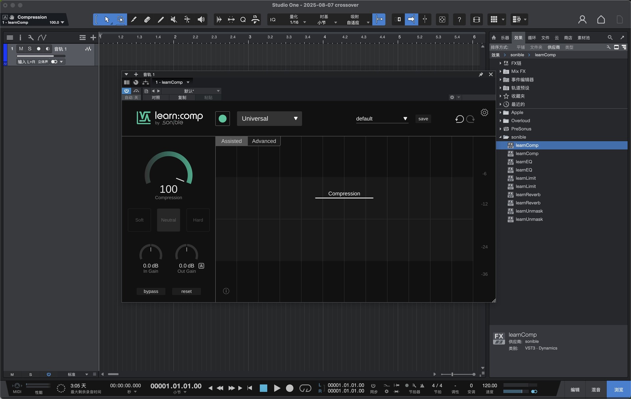Toggle loop in the transport

(305, 388)
